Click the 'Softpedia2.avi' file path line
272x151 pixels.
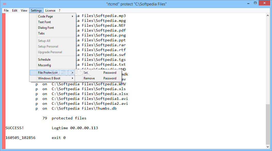coord(90,103)
